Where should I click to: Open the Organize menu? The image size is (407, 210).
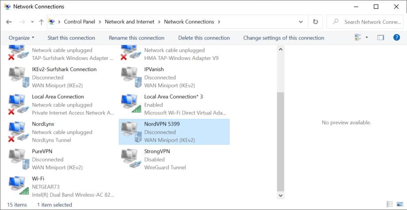[x=21, y=38]
